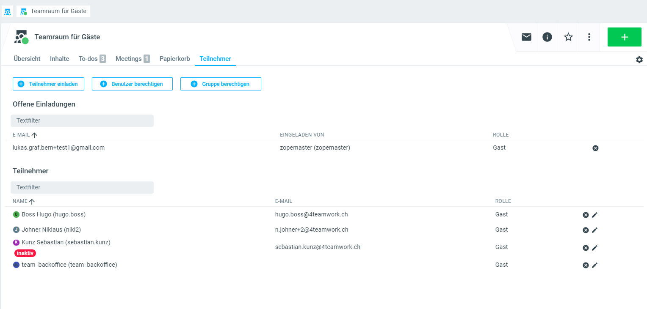Click the workspaces home icon at top left
The width and height of the screenshot is (647, 309).
[x=8, y=11]
